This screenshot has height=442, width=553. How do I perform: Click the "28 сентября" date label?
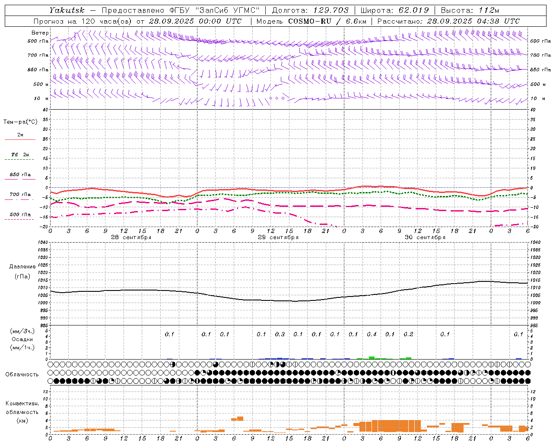(131, 237)
